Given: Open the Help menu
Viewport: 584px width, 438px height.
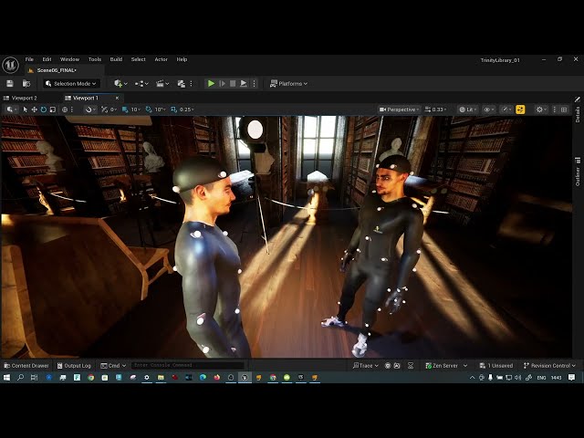Looking at the screenshot, I should coord(182,59).
